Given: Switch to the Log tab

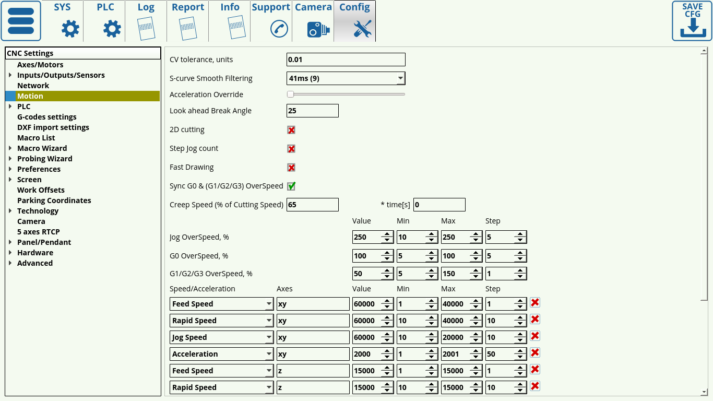Looking at the screenshot, I should [146, 21].
